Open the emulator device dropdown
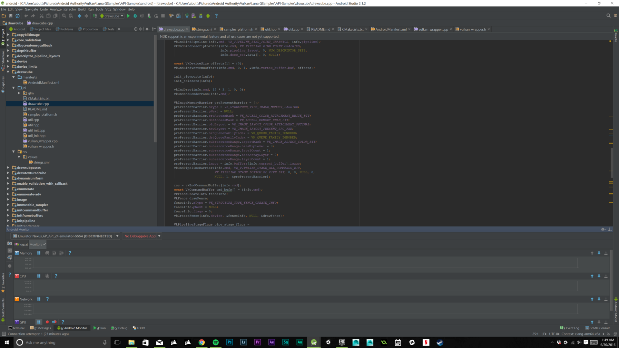The height and width of the screenshot is (348, 619). [117, 236]
